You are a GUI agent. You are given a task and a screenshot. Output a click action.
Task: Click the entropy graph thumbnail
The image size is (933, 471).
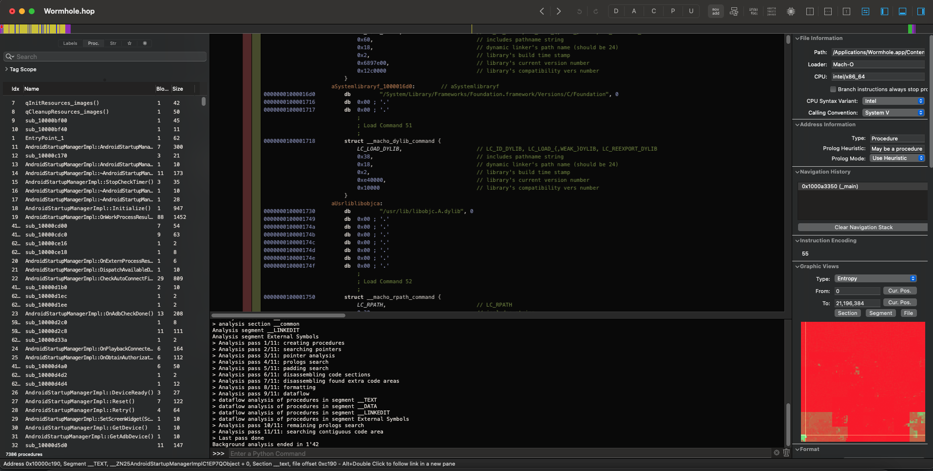click(x=863, y=382)
